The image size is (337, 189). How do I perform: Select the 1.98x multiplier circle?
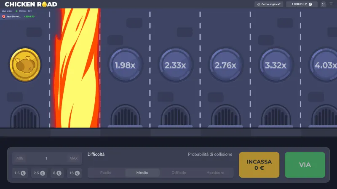pyautogui.click(x=125, y=65)
